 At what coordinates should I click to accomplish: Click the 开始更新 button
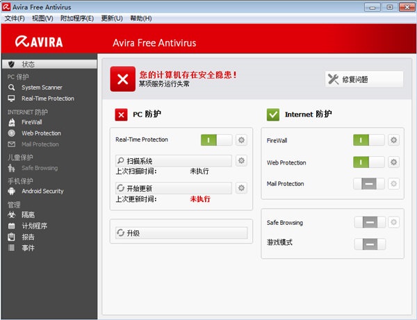[x=174, y=188]
